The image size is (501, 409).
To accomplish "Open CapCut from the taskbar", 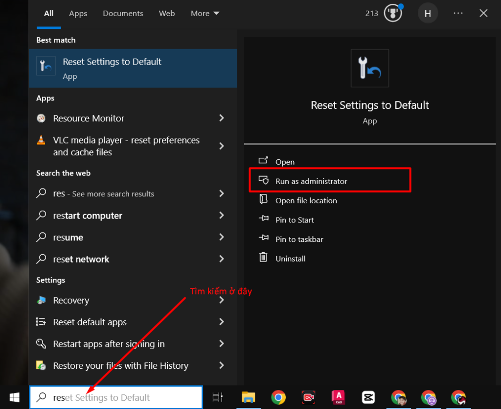I will pyautogui.click(x=368, y=397).
